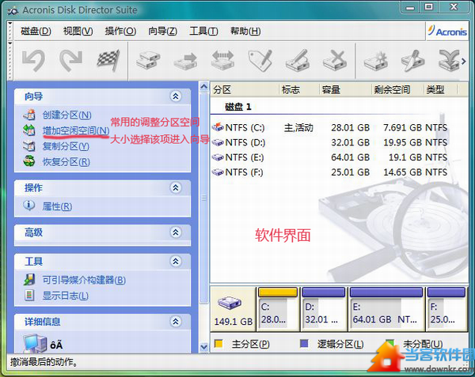Collapse the 操作 panel section

pyautogui.click(x=176, y=188)
